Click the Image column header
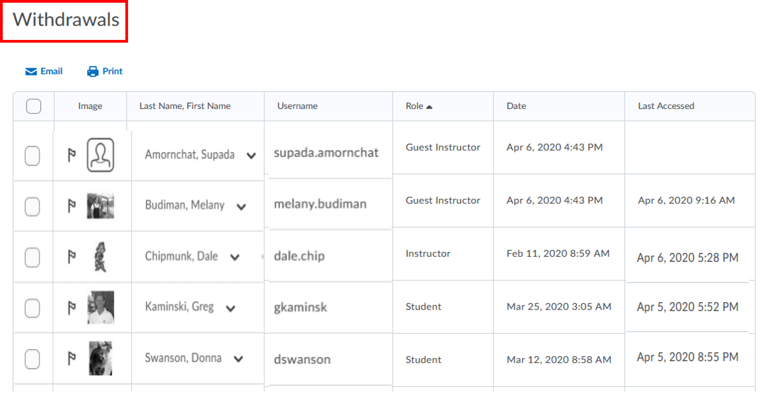 coord(90,106)
